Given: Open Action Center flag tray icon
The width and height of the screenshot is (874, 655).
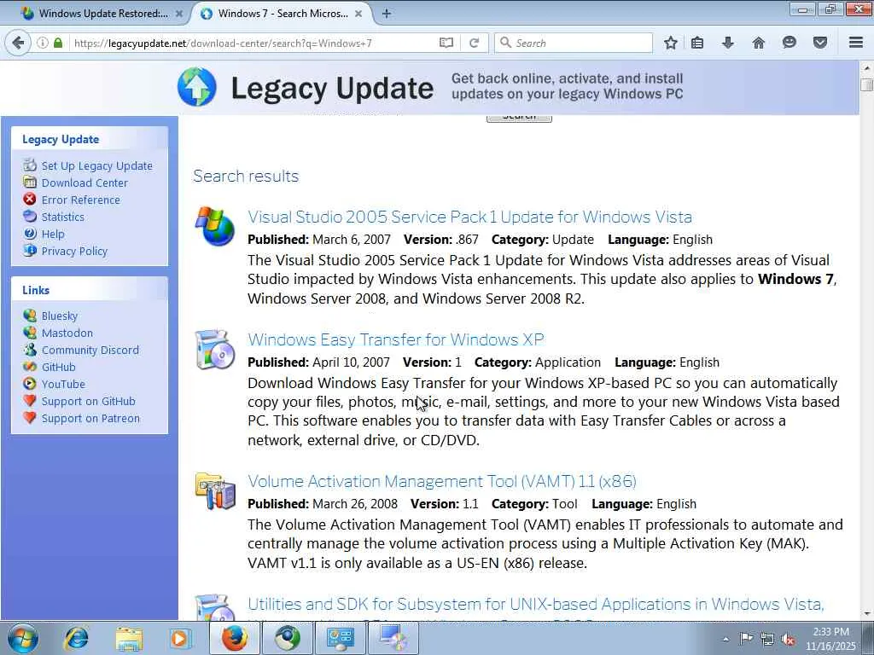Looking at the screenshot, I should pos(746,639).
